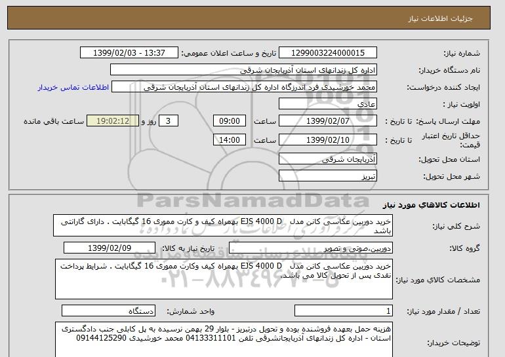
Task: Click the label نام دستگاه خریدار
Action: click(449, 70)
